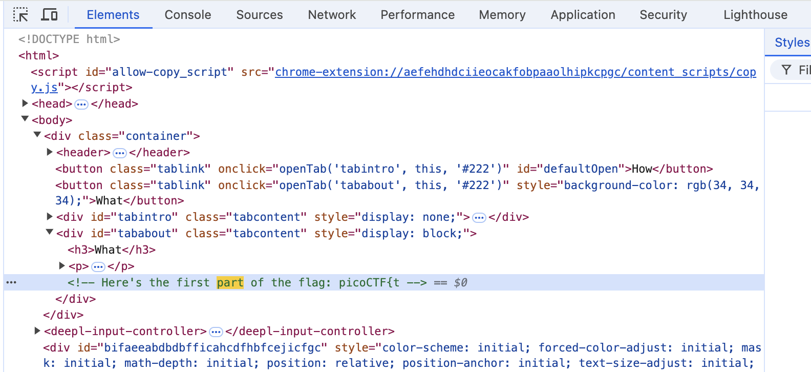
Task: Click the display: block style value
Action: (x=412, y=234)
